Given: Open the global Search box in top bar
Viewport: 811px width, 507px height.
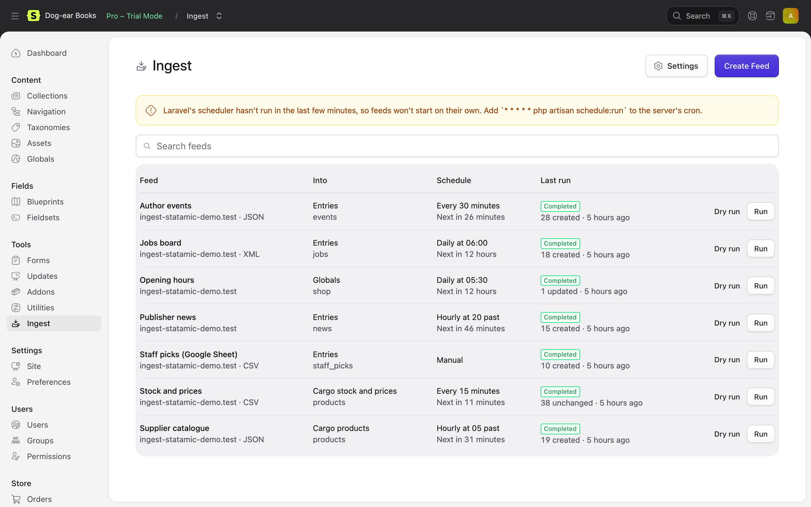Looking at the screenshot, I should [702, 16].
